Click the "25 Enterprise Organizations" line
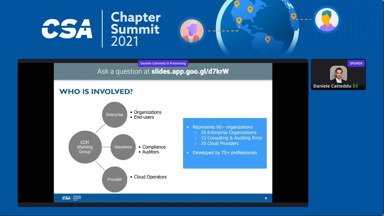This screenshot has width=384, height=216. click(x=229, y=132)
